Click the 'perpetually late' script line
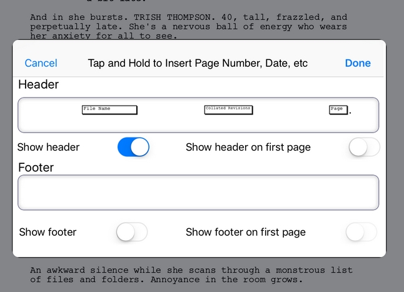The width and height of the screenshot is (404, 292). (x=188, y=26)
